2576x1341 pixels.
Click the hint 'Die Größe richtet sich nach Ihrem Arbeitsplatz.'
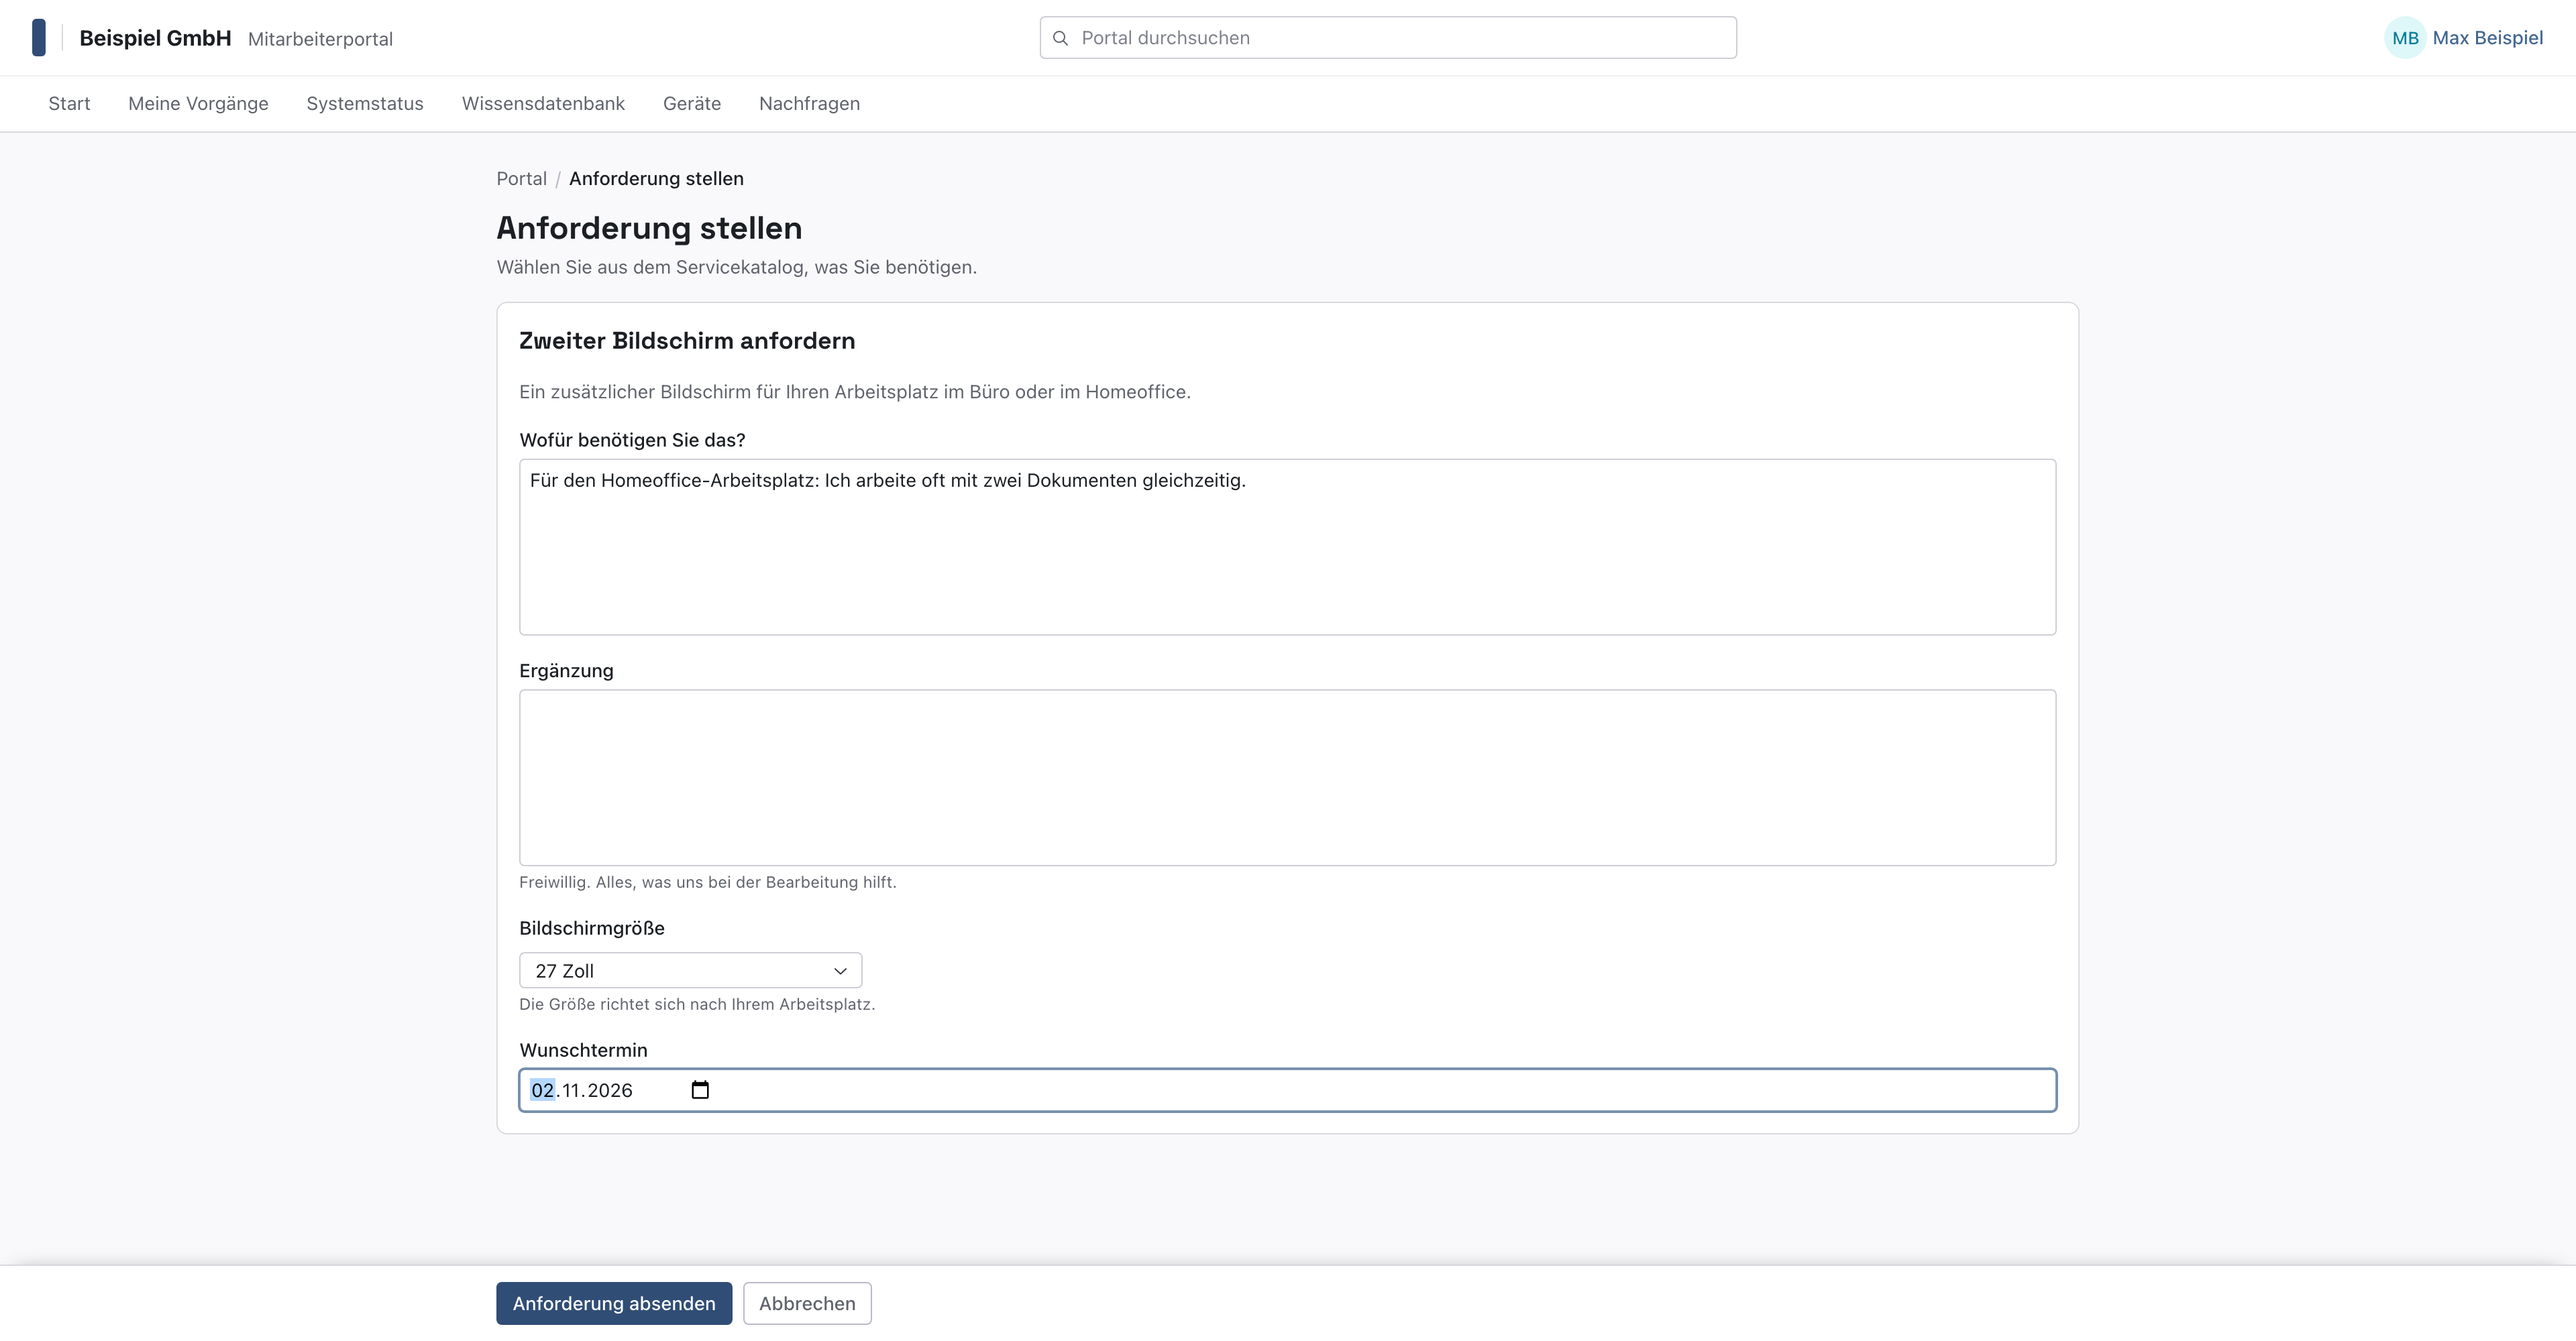click(697, 1004)
